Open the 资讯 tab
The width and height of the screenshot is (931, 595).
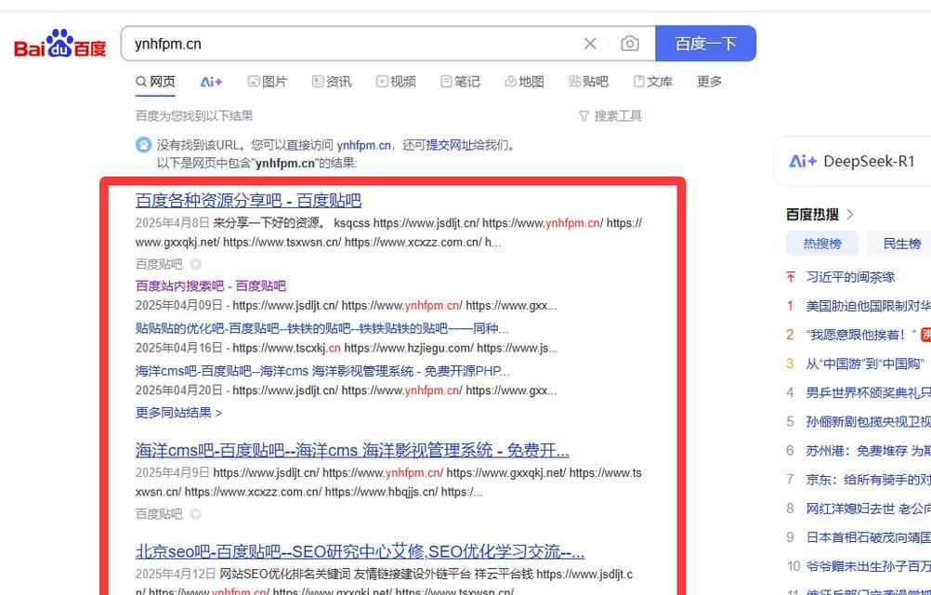coord(332,82)
